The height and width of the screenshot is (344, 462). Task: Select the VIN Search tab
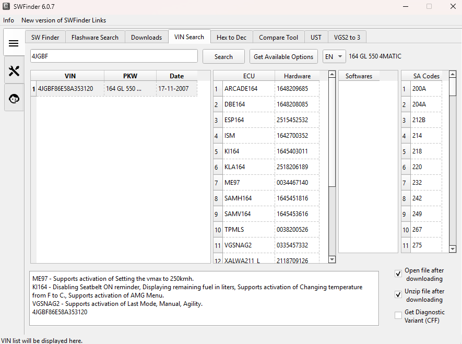click(189, 37)
